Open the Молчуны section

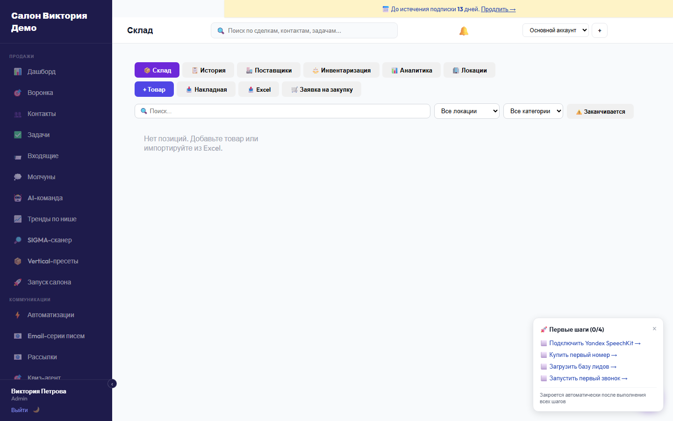(56, 177)
